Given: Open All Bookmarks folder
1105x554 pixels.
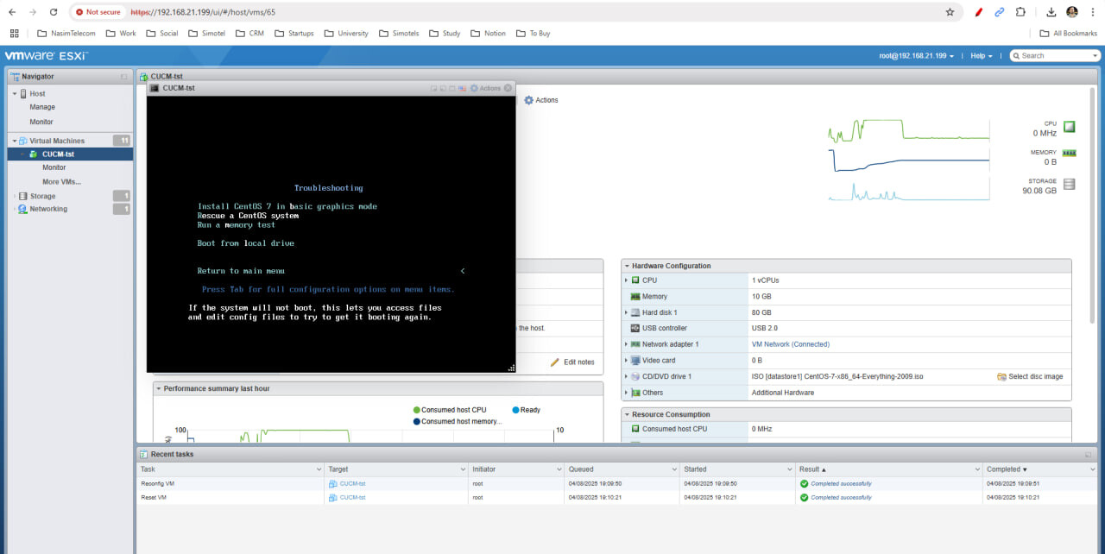Looking at the screenshot, I should [x=1068, y=33].
